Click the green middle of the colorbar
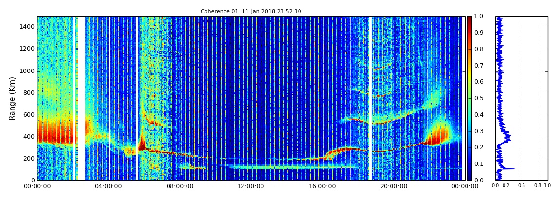560x198 pixels. coord(469,98)
